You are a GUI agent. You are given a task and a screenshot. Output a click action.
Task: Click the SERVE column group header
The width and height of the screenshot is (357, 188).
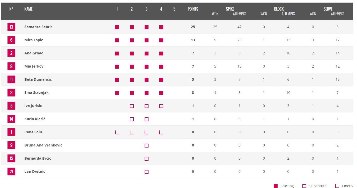(328, 9)
